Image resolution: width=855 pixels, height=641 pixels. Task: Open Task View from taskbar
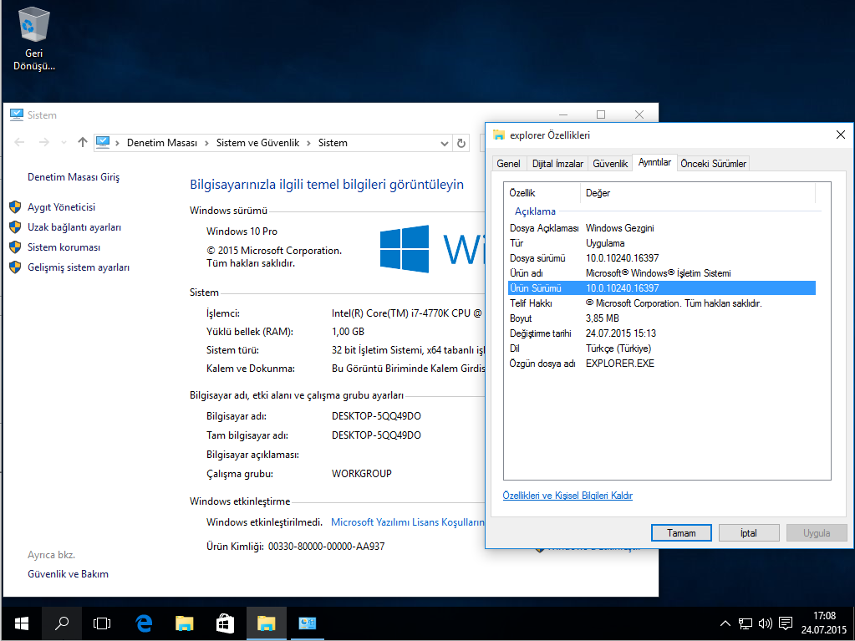[102, 623]
